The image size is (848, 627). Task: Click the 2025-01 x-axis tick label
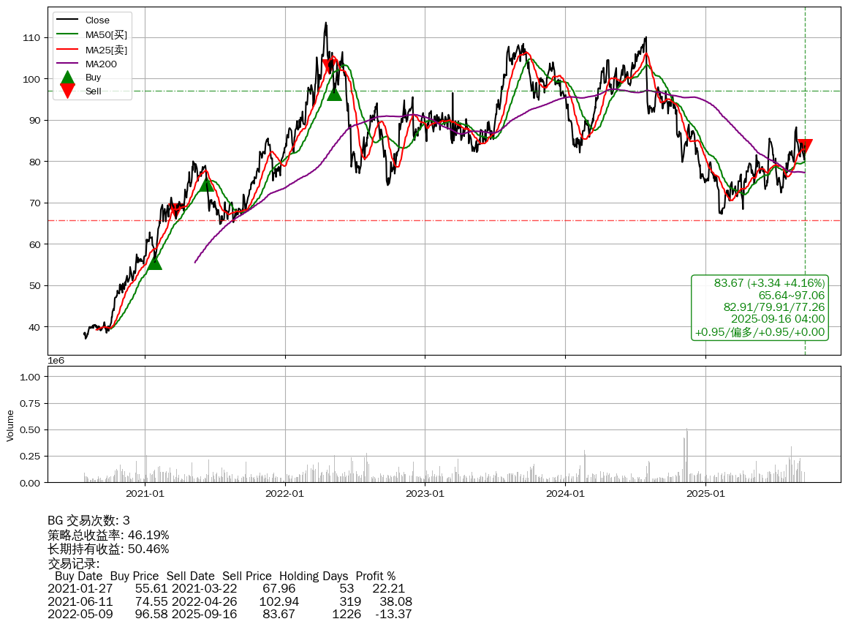[x=705, y=494]
